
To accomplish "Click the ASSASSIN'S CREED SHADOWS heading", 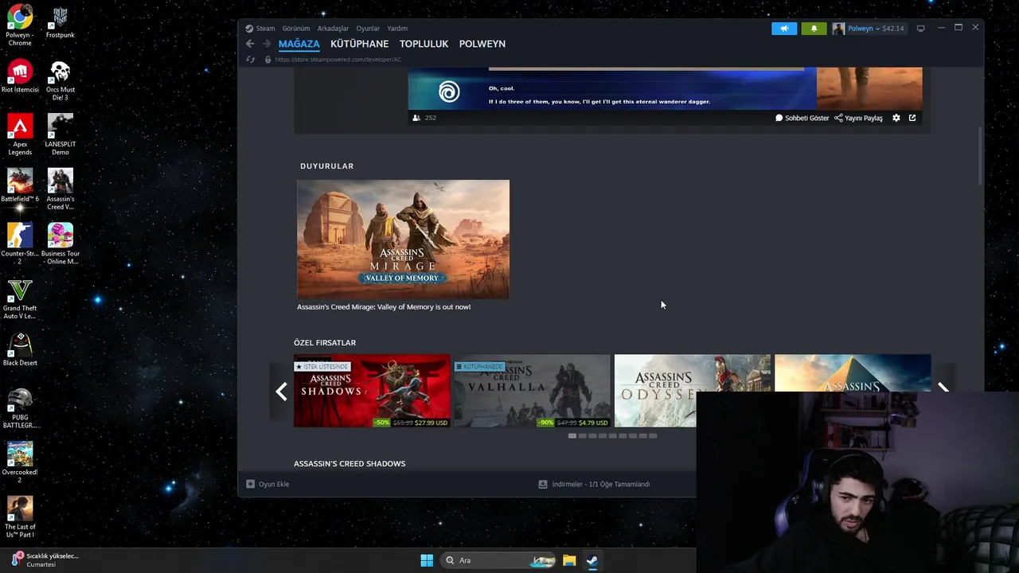I will click(349, 463).
